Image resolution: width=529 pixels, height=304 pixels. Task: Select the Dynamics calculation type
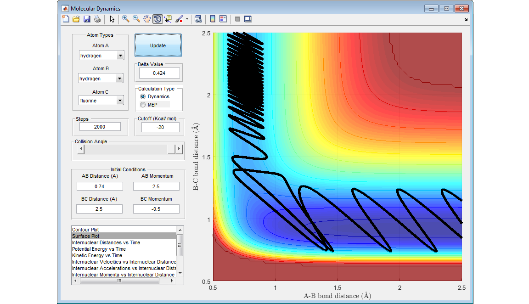143,96
